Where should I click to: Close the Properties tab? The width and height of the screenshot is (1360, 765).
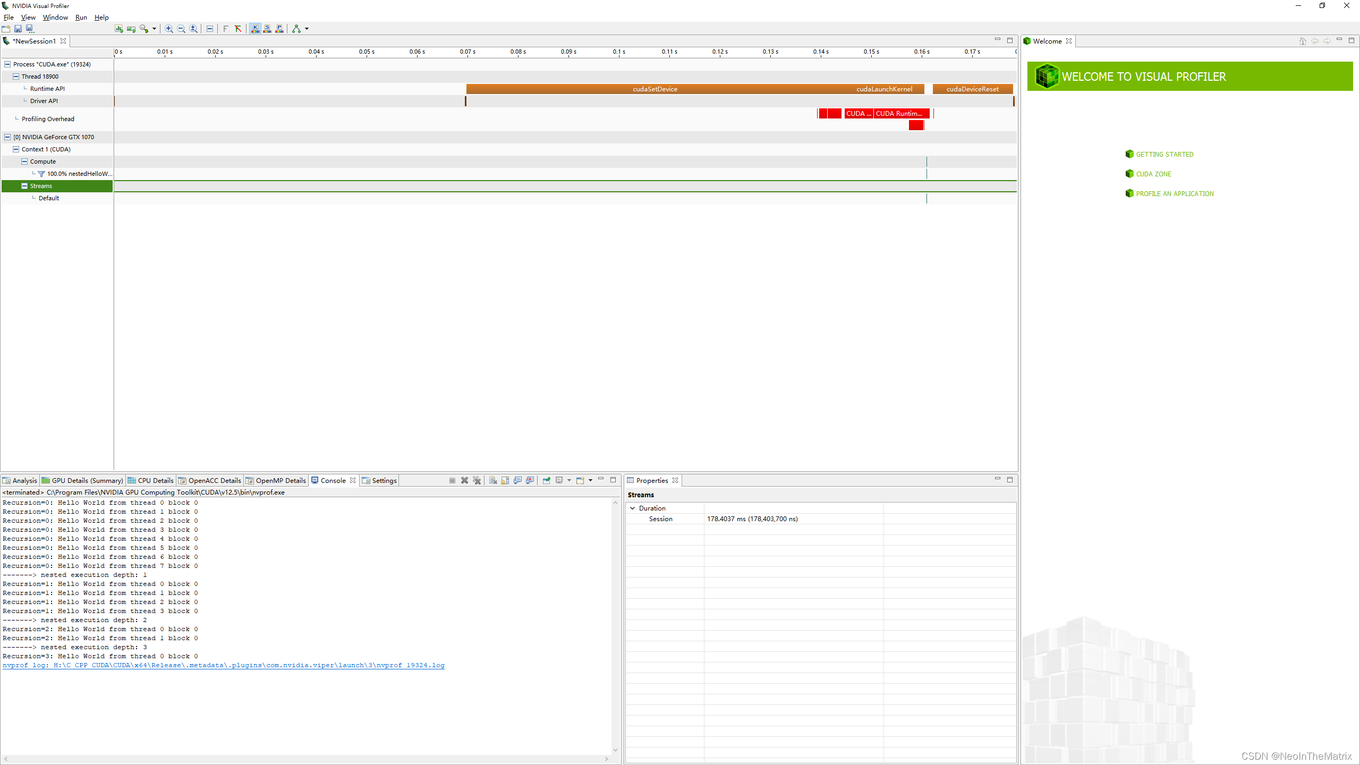click(x=675, y=480)
